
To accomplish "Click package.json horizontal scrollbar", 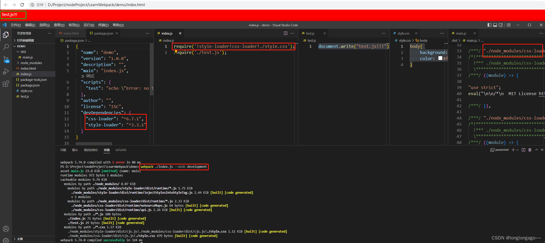I will tap(94, 144).
